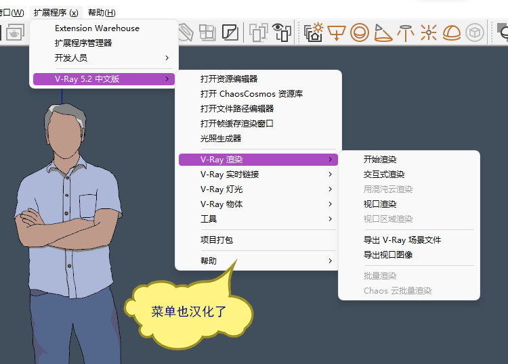Select 帮助 entry in V-Ray submenu
The image size is (508, 364).
[x=258, y=260]
